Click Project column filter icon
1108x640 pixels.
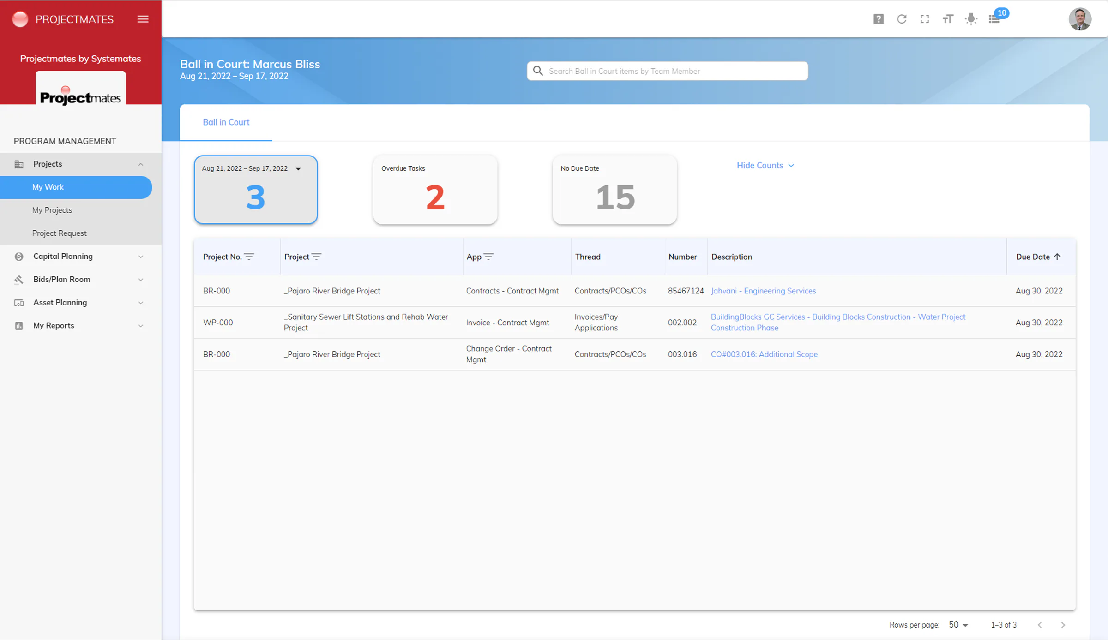(x=316, y=257)
